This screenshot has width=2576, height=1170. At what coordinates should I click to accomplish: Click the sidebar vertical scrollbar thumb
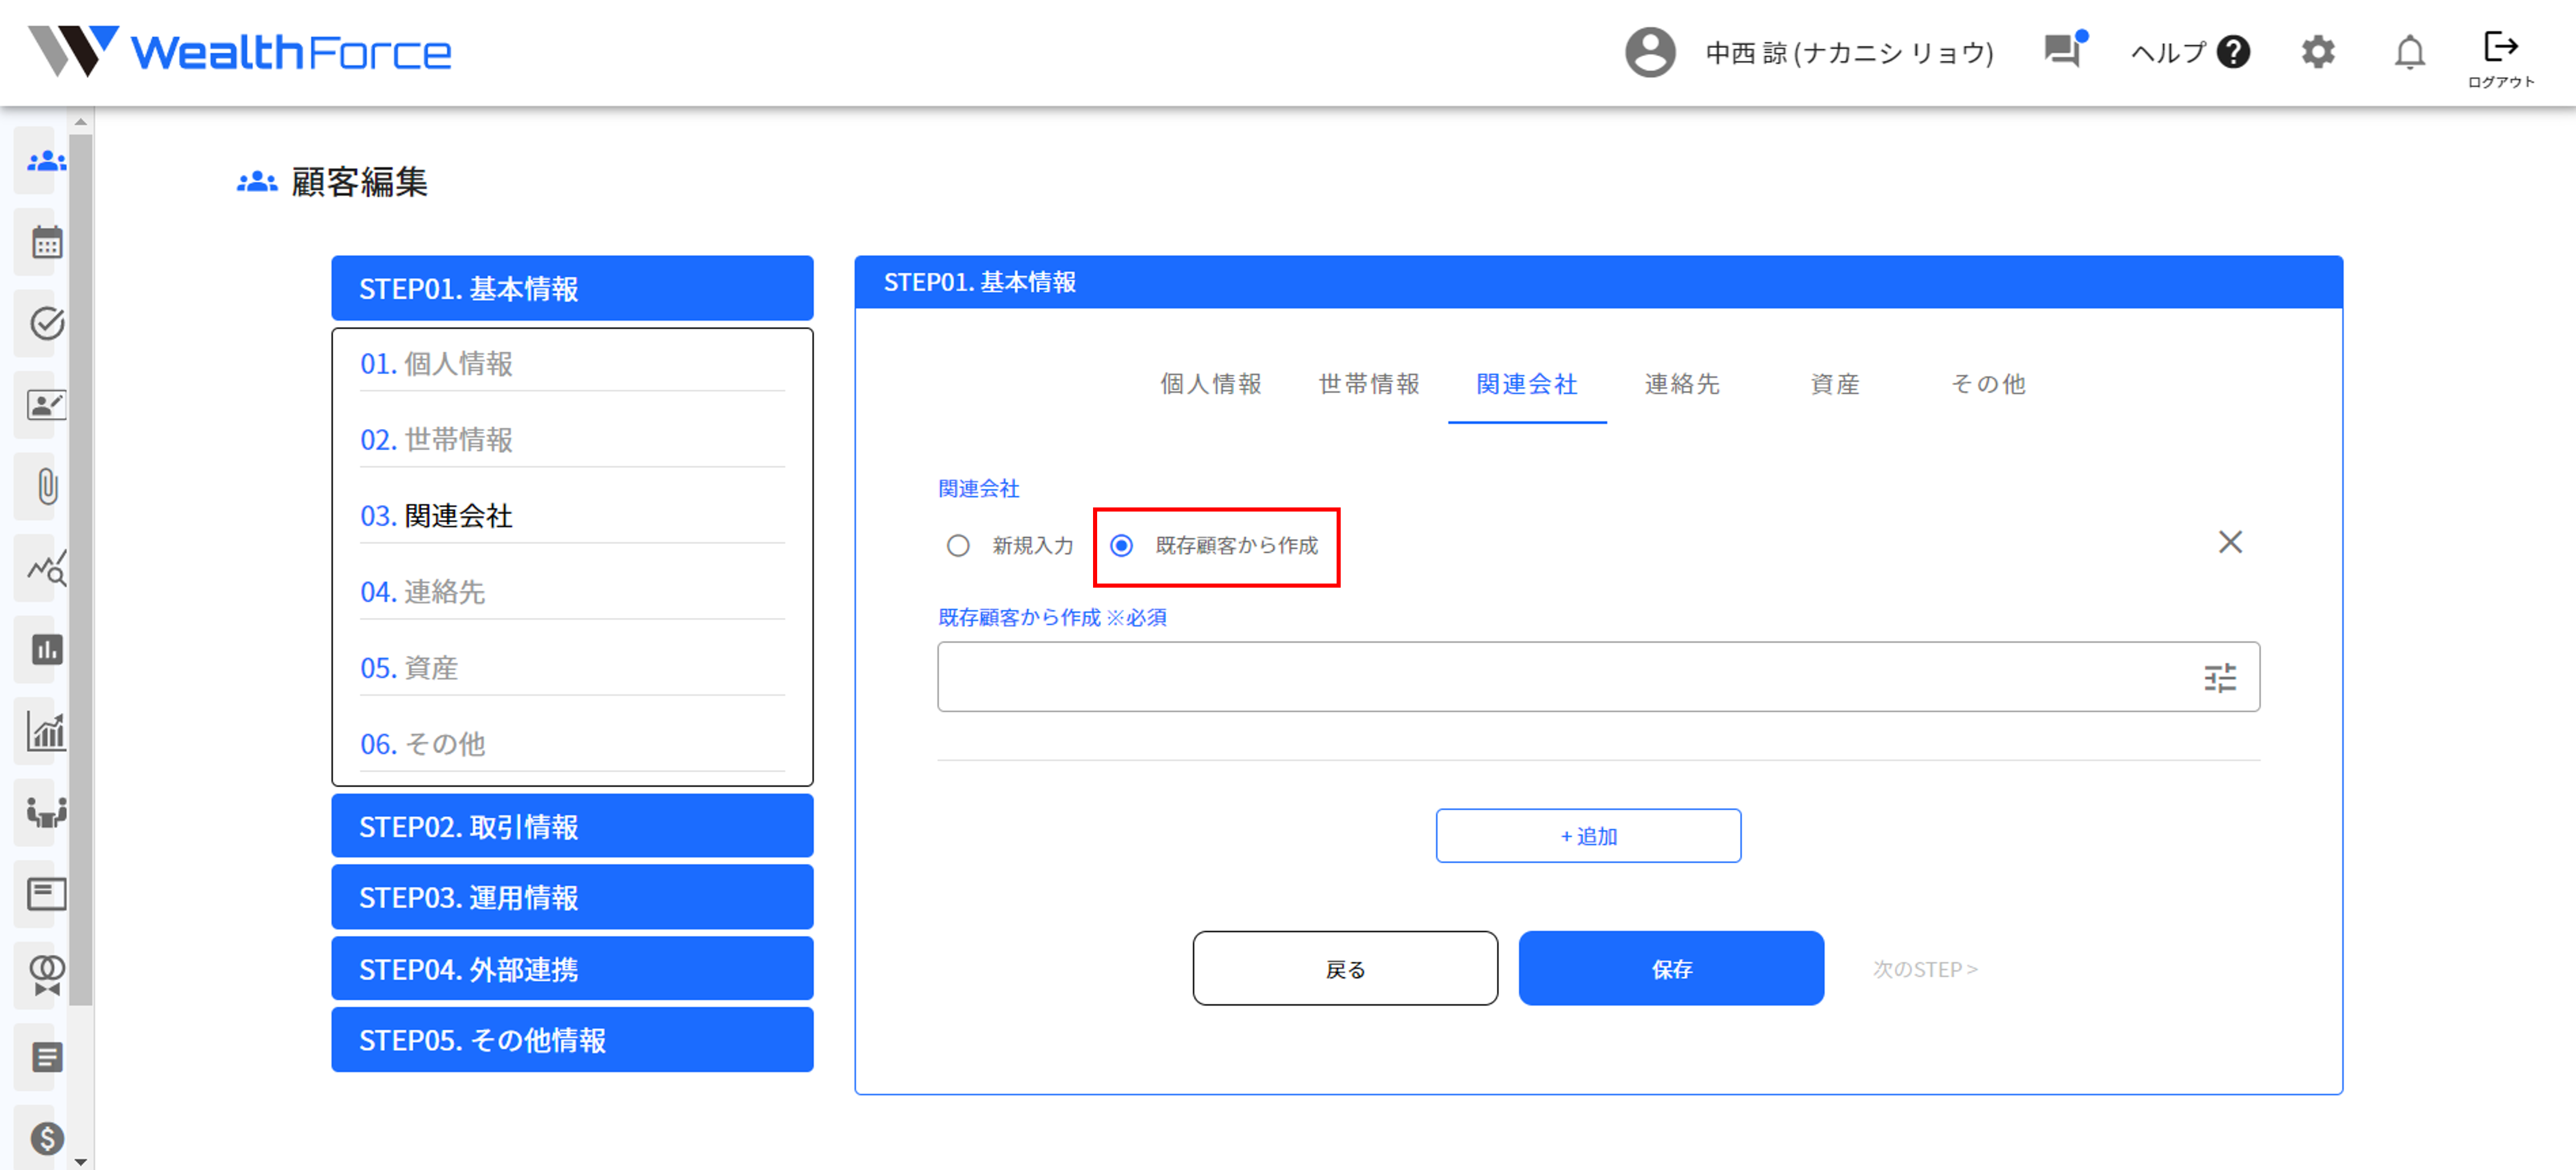coord(81,570)
